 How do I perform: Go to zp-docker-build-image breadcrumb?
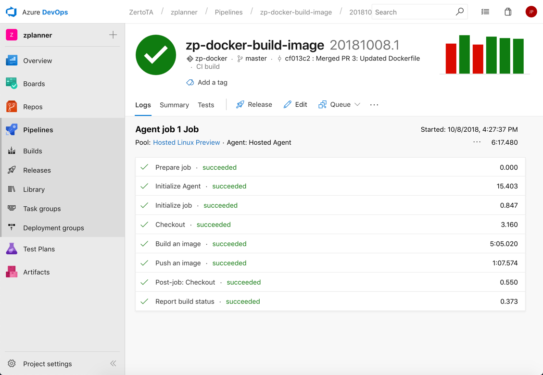[x=296, y=12]
